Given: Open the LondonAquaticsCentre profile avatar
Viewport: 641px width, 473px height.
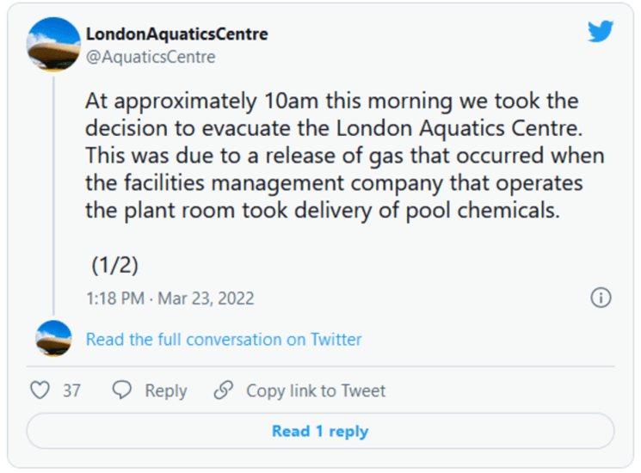Looking at the screenshot, I should click(x=54, y=44).
